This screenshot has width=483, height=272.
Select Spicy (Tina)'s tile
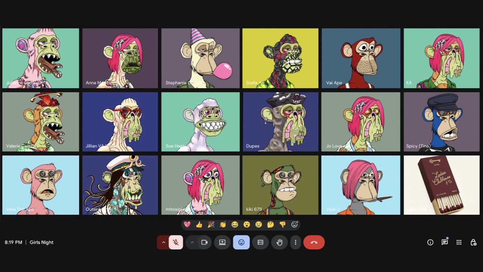point(442,122)
